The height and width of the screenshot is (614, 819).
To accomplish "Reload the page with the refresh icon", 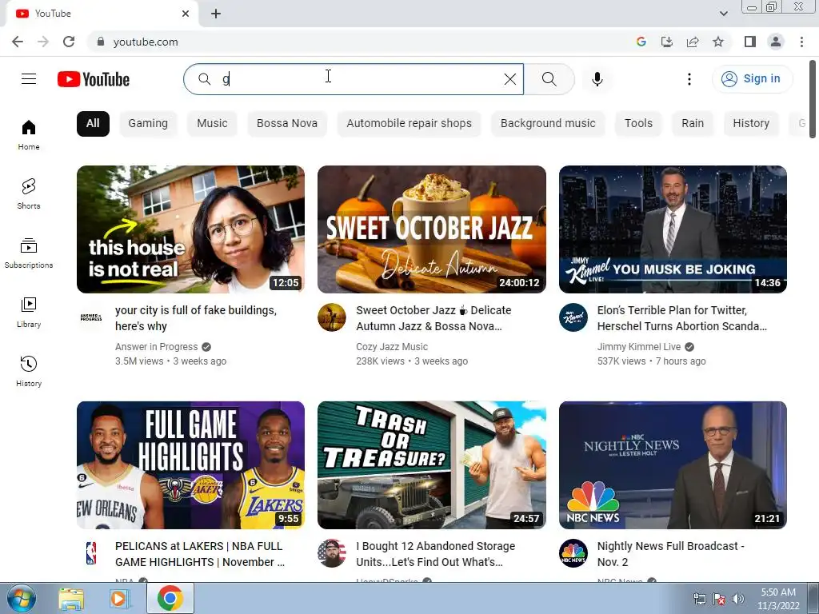I will click(69, 42).
